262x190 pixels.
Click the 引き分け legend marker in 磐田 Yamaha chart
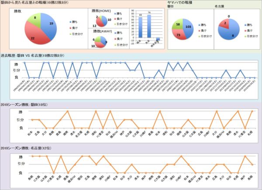pyautogui.click(x=198, y=37)
